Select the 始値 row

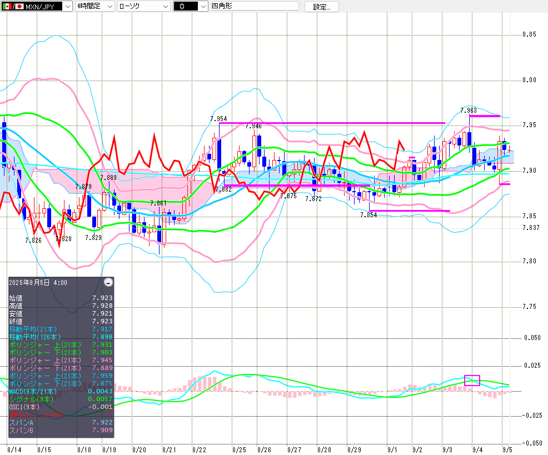point(61,298)
